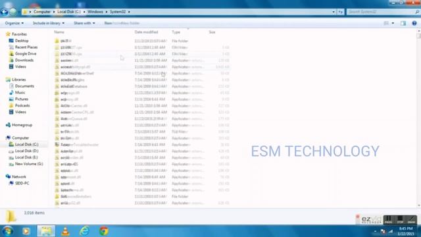Select Local Disk (C:) in navigation pane
Screen dimensions: 421x237
26,144
